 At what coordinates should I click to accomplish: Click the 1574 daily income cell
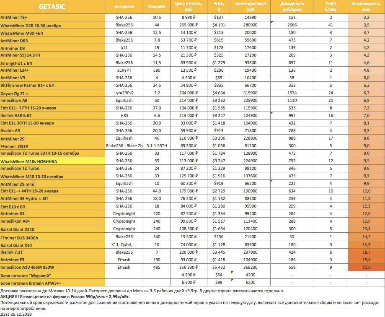(x=292, y=93)
